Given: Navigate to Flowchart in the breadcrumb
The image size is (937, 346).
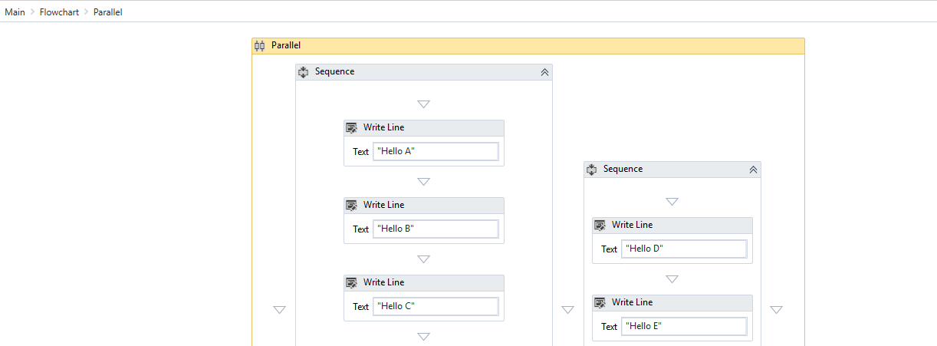Looking at the screenshot, I should [59, 12].
